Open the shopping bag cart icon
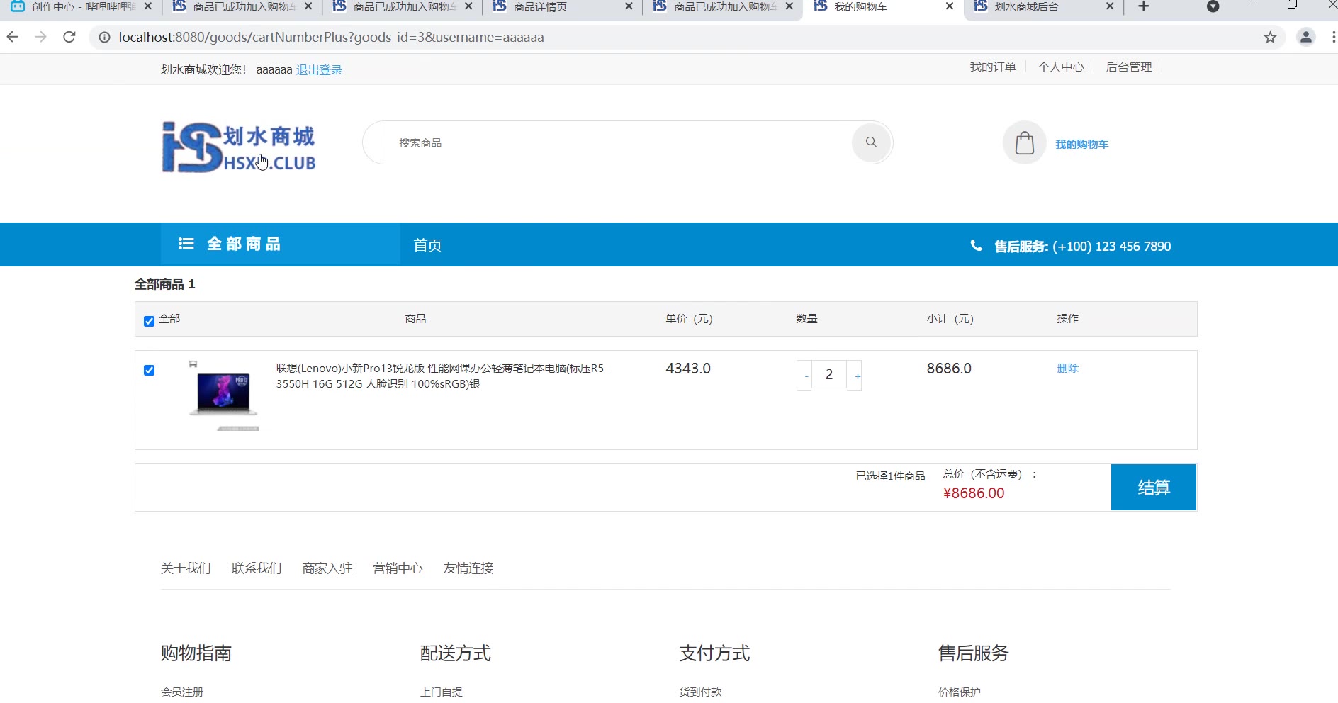The image size is (1338, 703). (1024, 143)
